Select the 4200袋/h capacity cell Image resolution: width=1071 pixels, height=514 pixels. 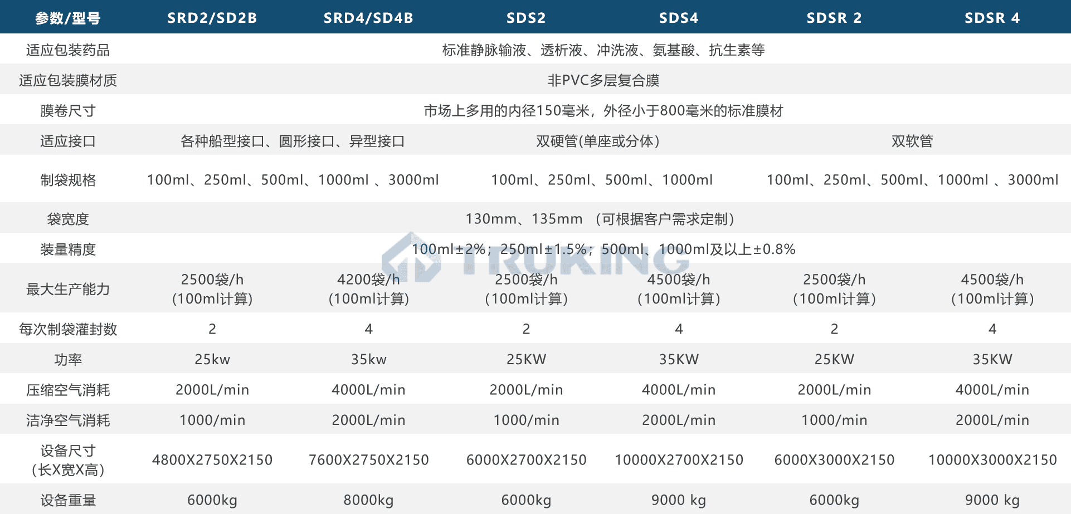(x=368, y=288)
